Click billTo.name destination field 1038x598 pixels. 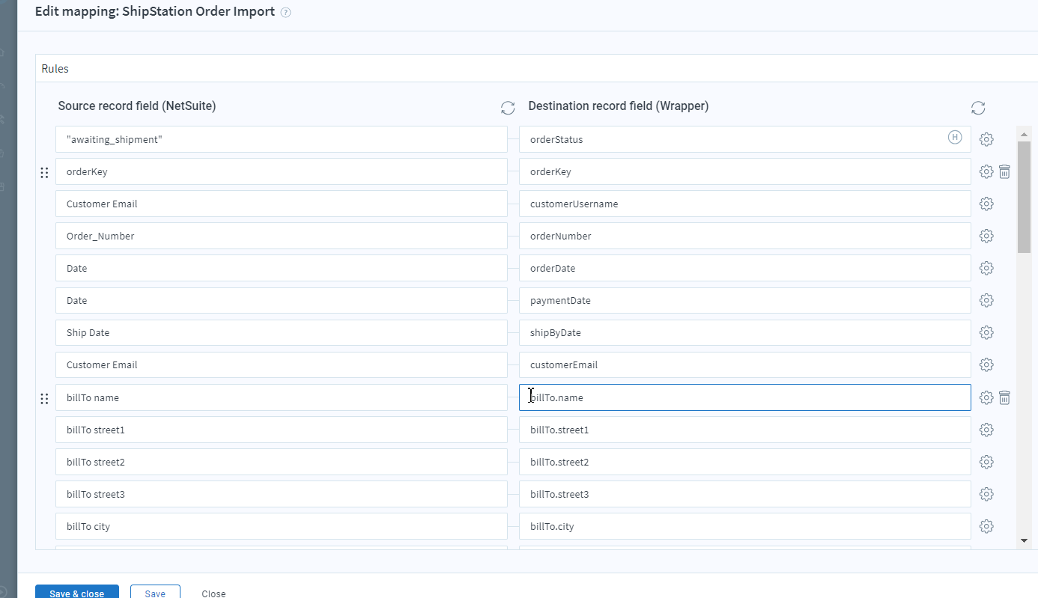point(745,397)
